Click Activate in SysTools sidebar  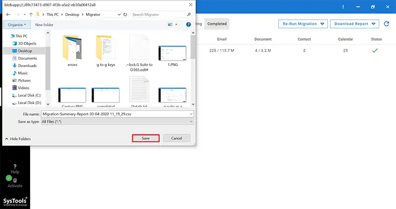click(x=15, y=183)
